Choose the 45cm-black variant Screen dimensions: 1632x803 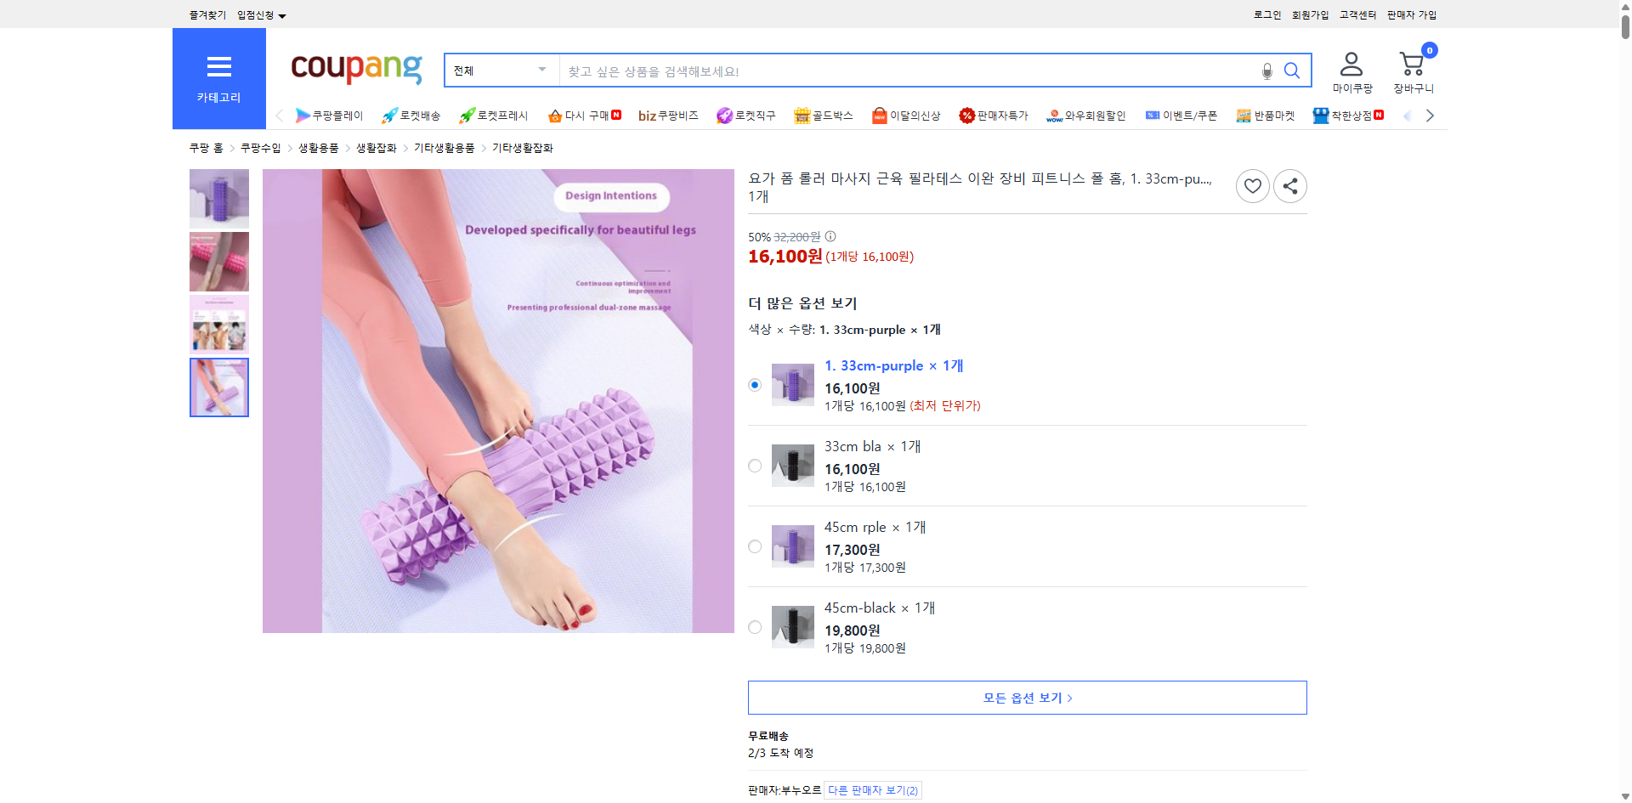pyautogui.click(x=754, y=627)
